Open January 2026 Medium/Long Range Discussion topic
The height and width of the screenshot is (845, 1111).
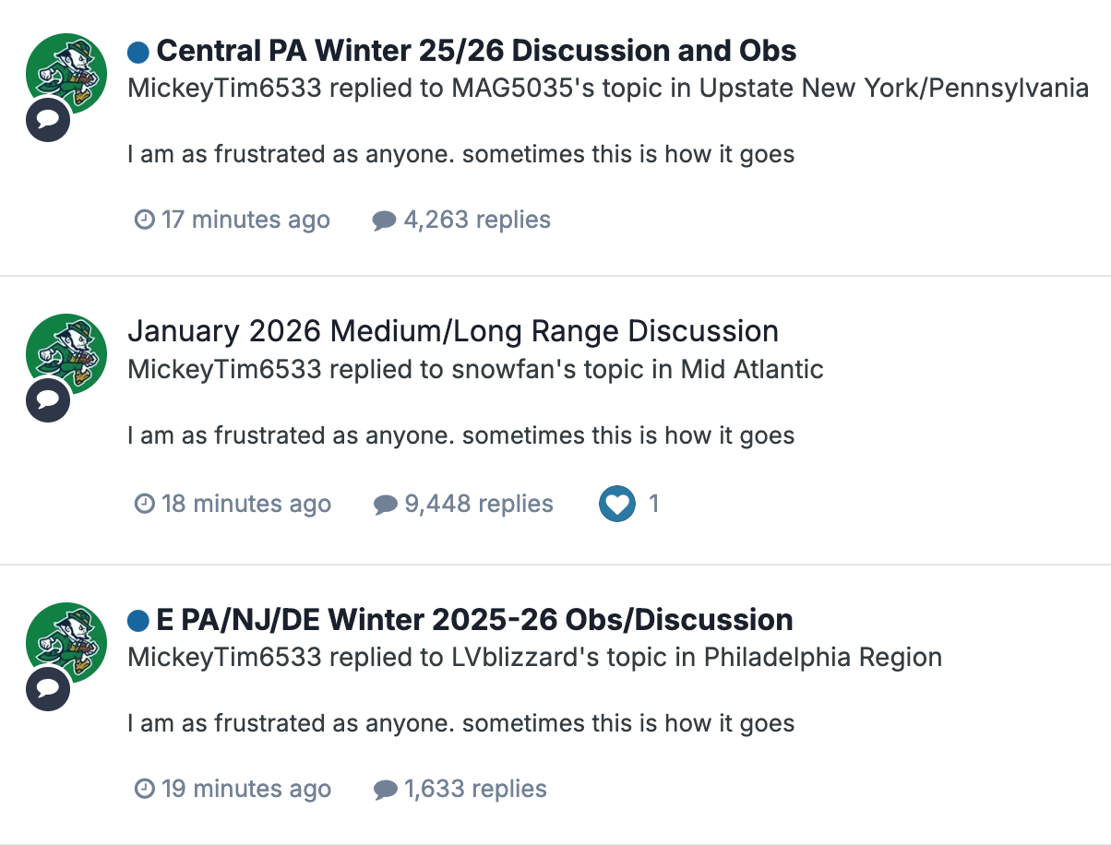452,331
